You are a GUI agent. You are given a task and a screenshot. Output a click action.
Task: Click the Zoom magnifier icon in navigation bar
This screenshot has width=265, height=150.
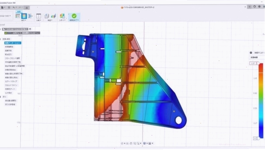[134, 143]
